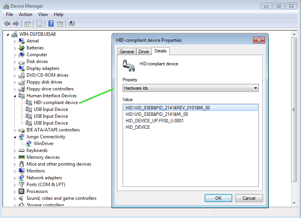Select the Details tab
301x218 pixels.
(x=161, y=51)
